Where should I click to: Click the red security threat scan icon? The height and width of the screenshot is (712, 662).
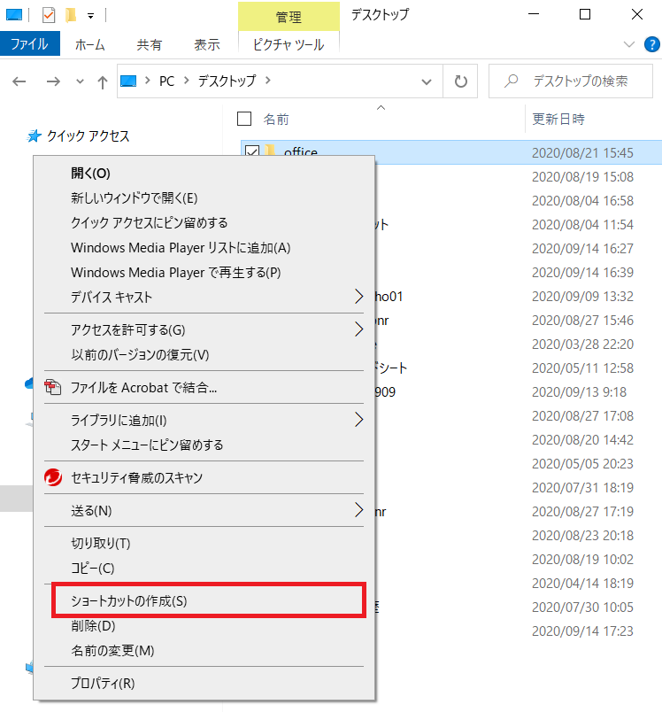54,478
